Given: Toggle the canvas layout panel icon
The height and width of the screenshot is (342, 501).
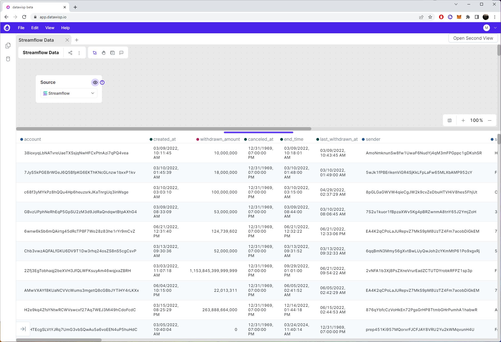Looking at the screenshot, I should [x=450, y=120].
